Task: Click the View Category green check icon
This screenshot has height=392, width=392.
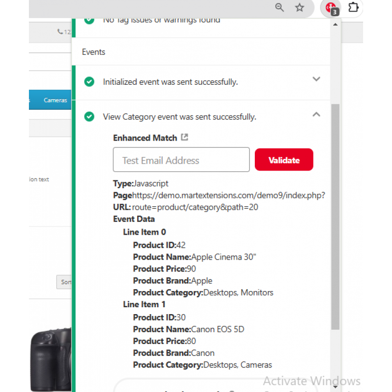Action: click(x=89, y=117)
